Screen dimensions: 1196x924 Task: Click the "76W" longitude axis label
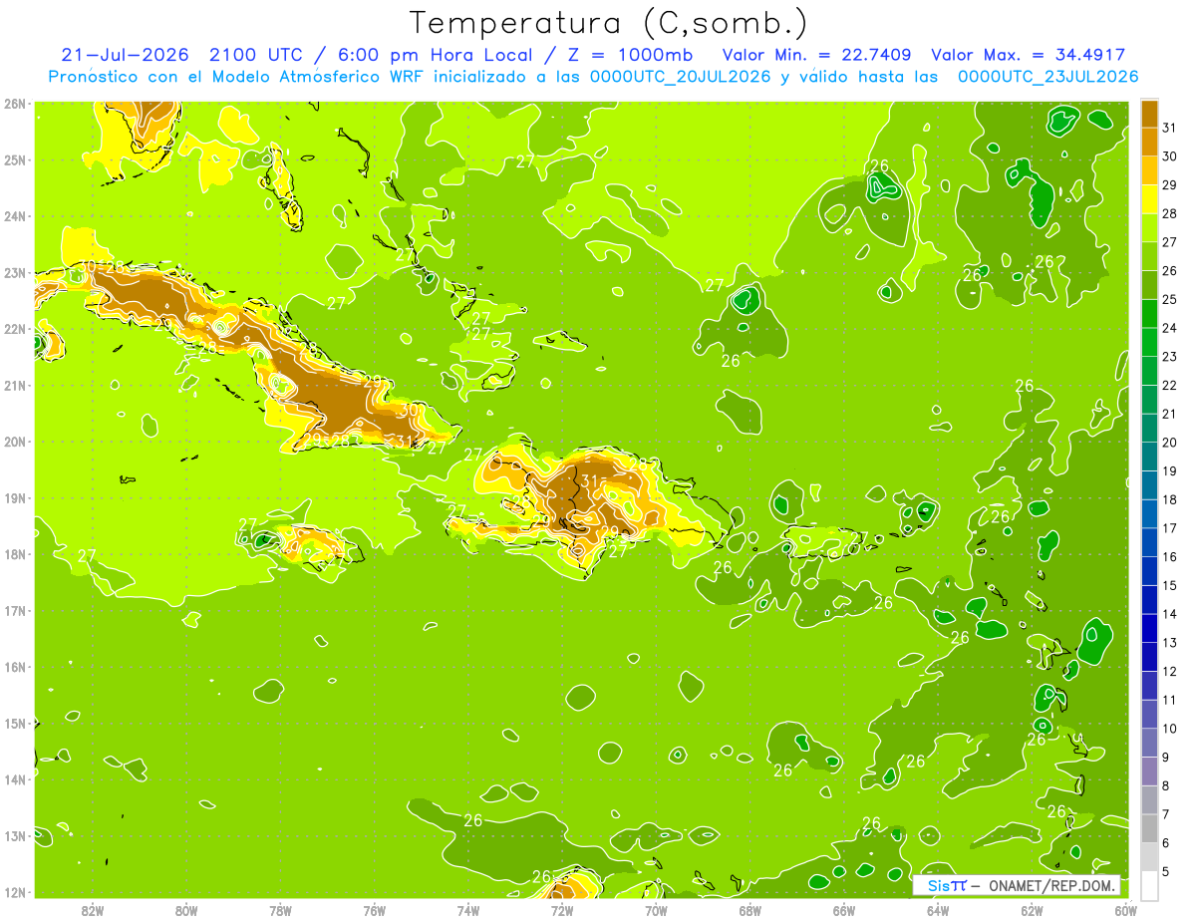coord(374,910)
